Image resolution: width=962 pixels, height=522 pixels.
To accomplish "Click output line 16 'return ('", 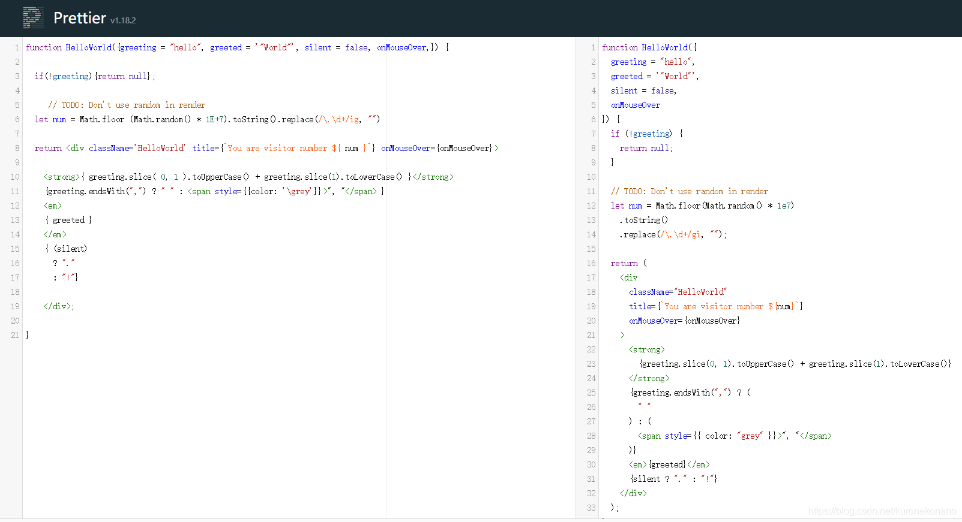I will tap(629, 263).
